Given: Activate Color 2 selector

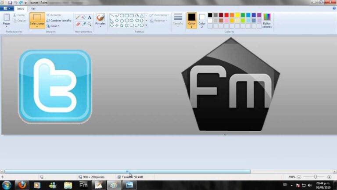Looking at the screenshot, I should (202, 21).
